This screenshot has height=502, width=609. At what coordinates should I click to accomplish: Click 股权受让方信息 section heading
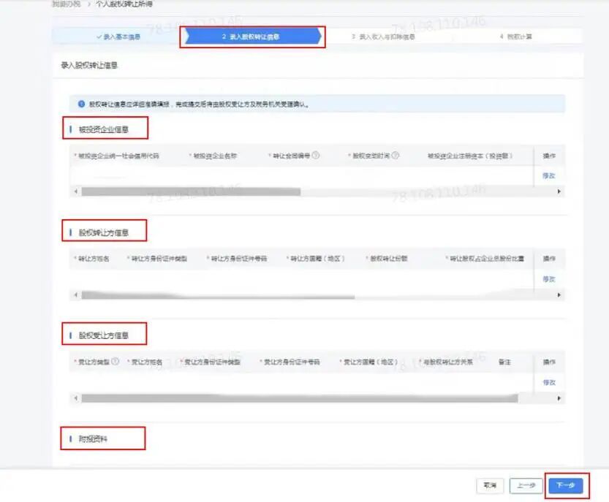pos(103,335)
